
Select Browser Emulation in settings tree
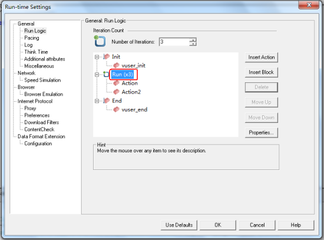(44, 94)
